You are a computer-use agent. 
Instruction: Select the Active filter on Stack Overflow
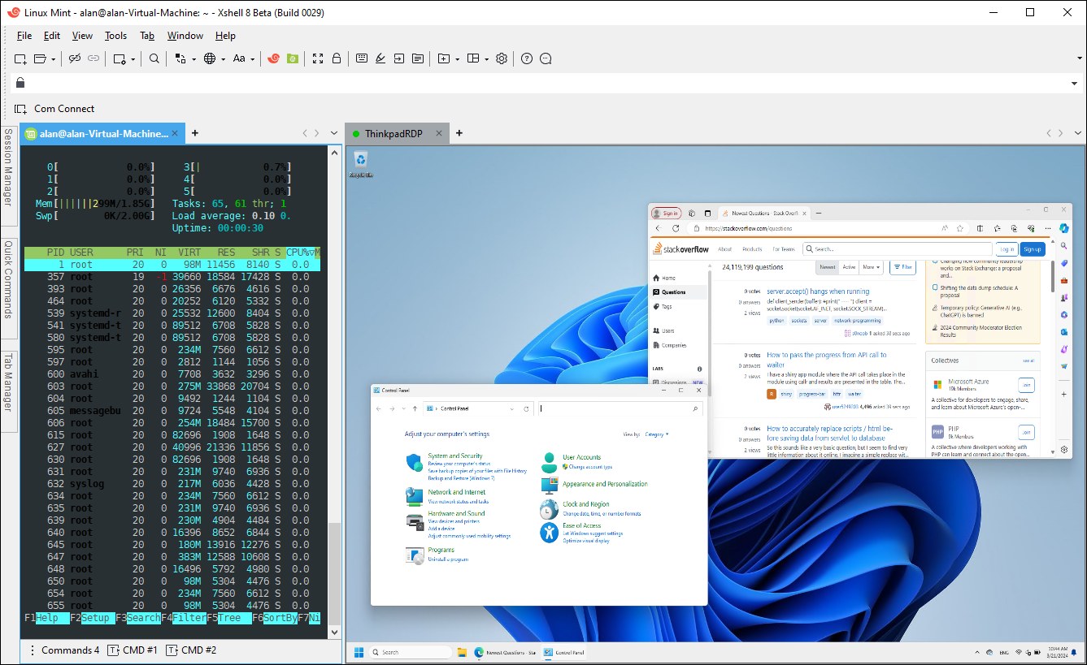point(849,267)
